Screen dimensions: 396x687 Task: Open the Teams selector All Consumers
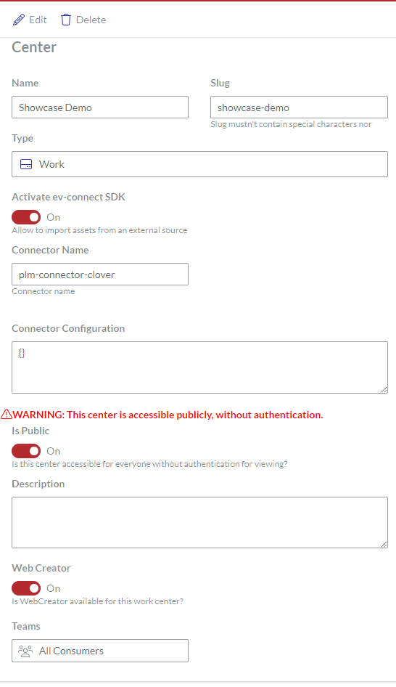pyautogui.click(x=100, y=651)
